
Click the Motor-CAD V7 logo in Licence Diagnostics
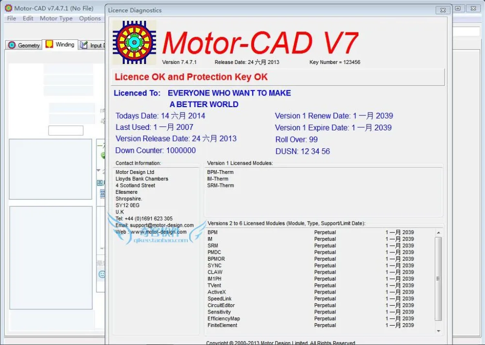[134, 42]
